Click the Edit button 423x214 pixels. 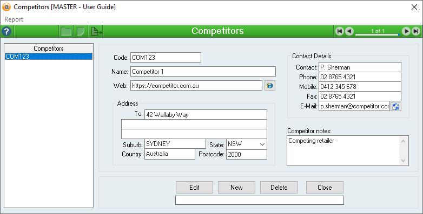click(x=194, y=188)
